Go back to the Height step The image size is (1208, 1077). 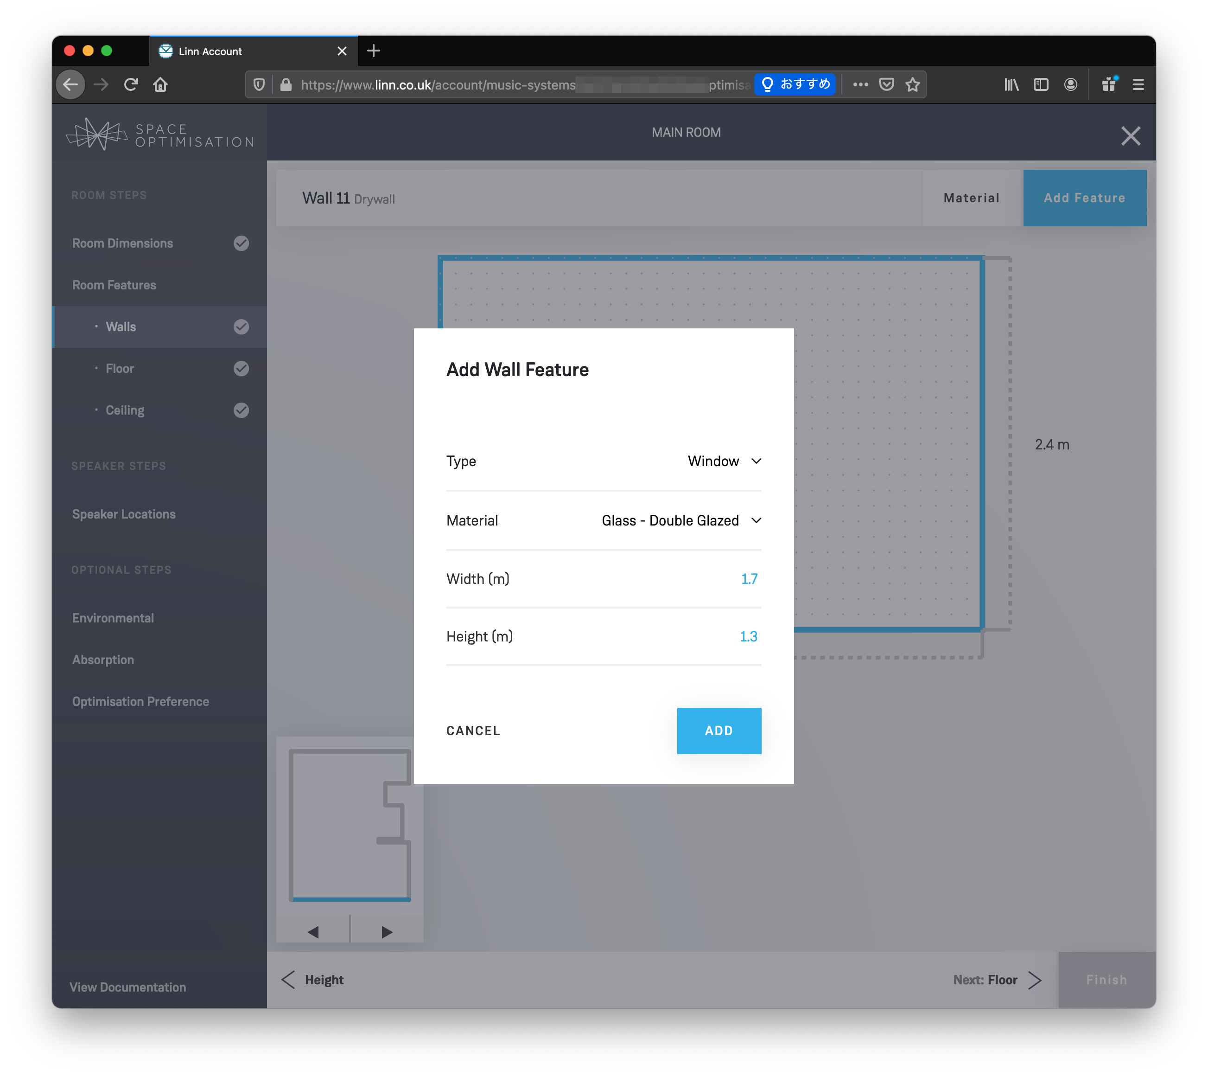coord(313,980)
